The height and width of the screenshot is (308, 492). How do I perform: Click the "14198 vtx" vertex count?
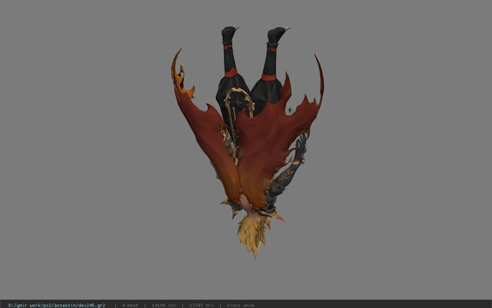164,305
